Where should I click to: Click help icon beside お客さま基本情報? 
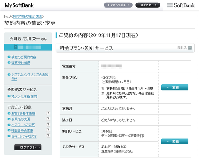pos(48,113)
